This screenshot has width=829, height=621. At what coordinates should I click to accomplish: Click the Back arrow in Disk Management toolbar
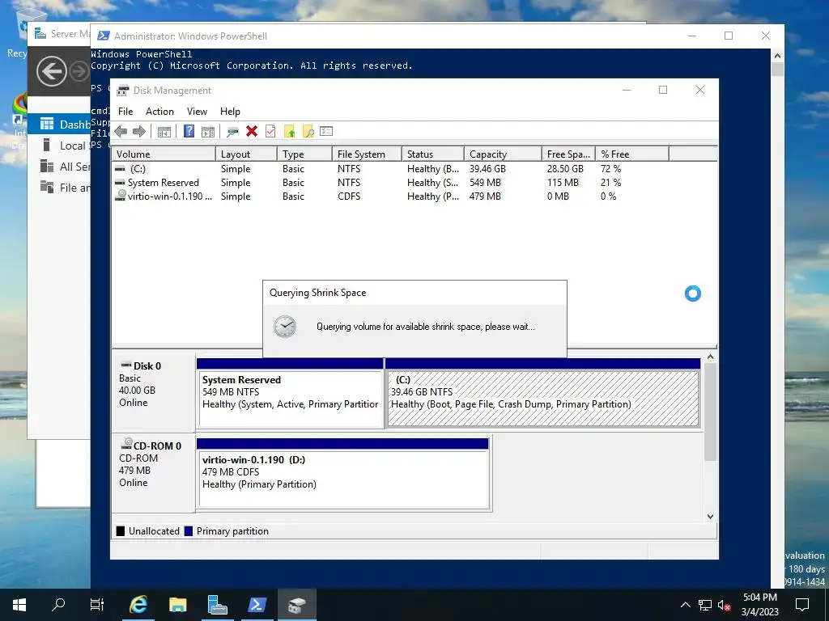point(121,132)
